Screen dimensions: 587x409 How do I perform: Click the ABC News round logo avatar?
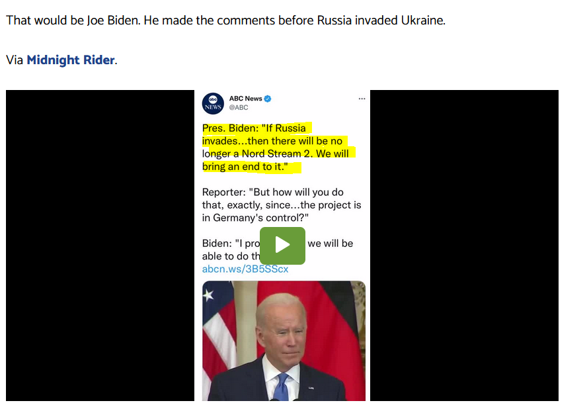pyautogui.click(x=213, y=103)
